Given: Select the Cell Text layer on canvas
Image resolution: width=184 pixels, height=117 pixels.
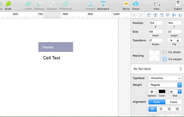Looking at the screenshot, I should point(52,58).
